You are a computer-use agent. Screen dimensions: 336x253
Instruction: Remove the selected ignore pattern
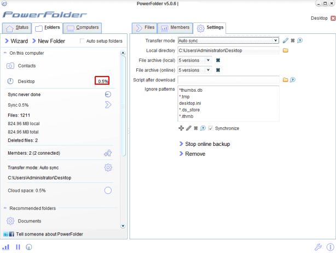point(196,128)
